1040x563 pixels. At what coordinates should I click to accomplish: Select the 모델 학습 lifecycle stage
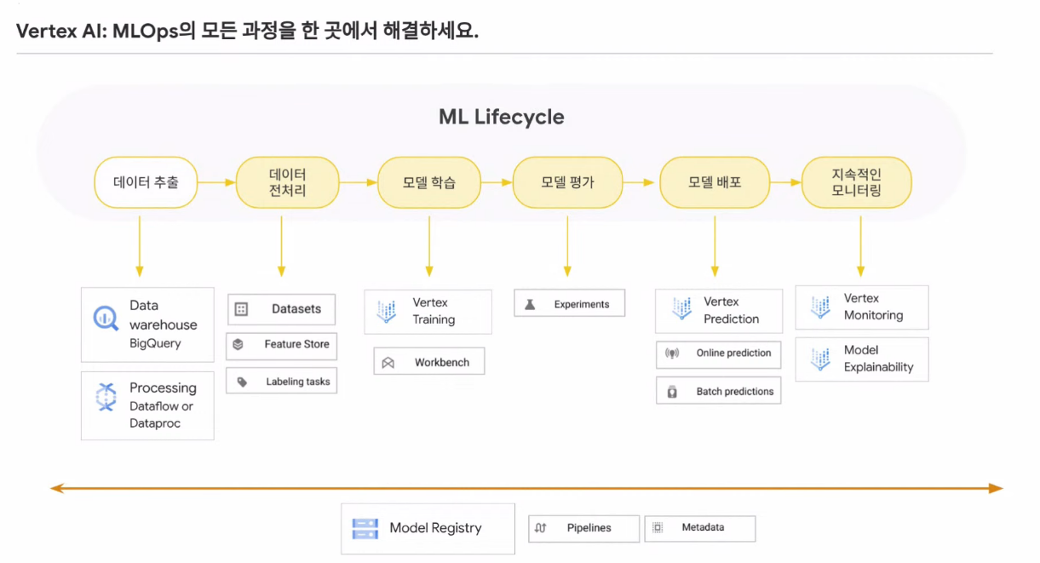point(428,182)
